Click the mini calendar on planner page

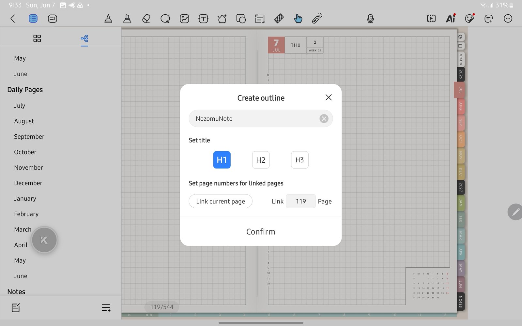click(430, 286)
